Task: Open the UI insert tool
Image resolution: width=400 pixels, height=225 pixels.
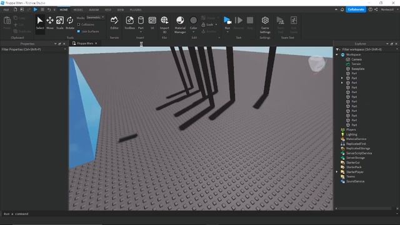Action: pos(152,22)
